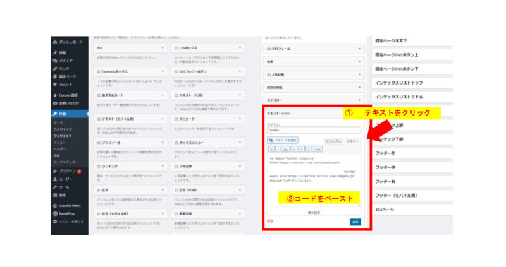Click the 表示設定 display settings button
Viewport: 506px width, 267px height.
click(x=314, y=213)
